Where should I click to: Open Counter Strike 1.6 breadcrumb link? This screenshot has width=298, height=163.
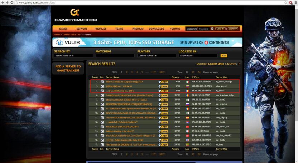click(71, 35)
